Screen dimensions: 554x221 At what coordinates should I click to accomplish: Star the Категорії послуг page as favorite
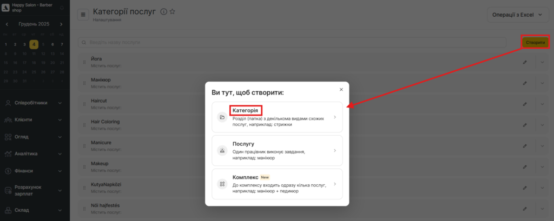(x=173, y=11)
